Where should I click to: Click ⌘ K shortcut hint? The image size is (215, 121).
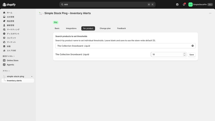150,5
